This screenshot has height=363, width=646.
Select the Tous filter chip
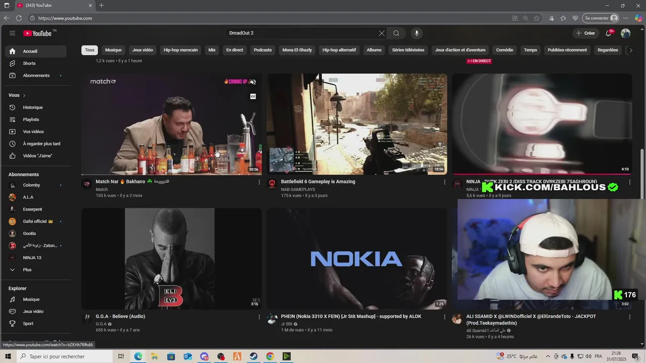tap(89, 50)
